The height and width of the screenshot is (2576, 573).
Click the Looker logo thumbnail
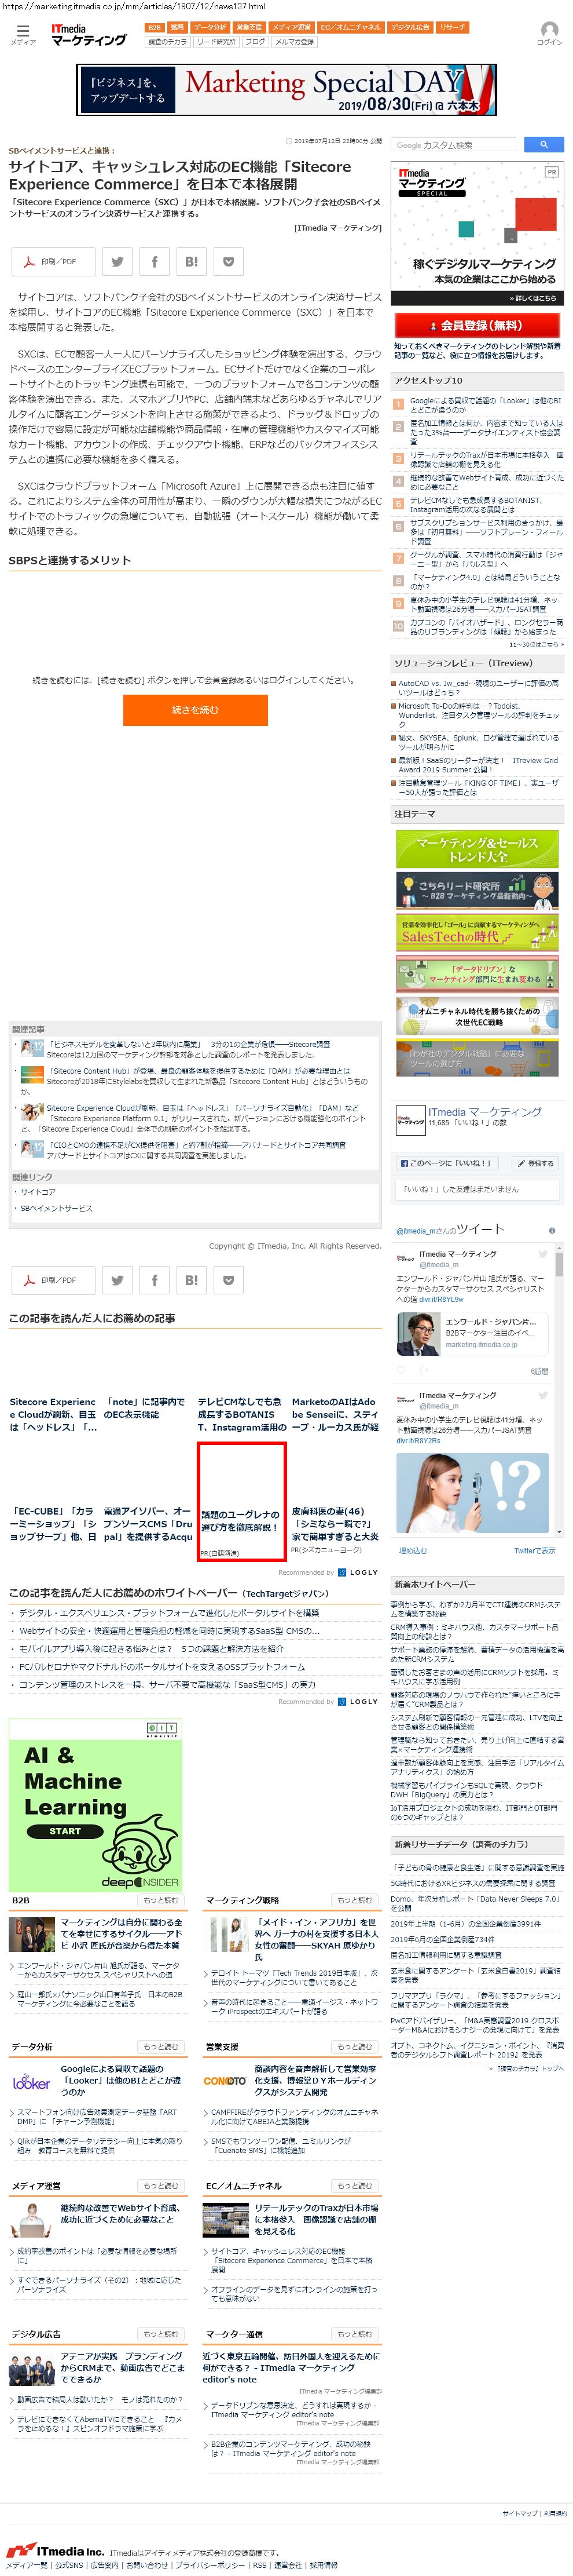[31, 2082]
